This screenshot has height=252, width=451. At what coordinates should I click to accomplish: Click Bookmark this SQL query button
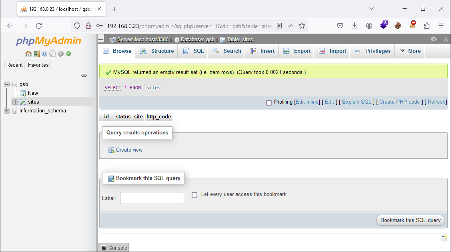tap(411, 220)
